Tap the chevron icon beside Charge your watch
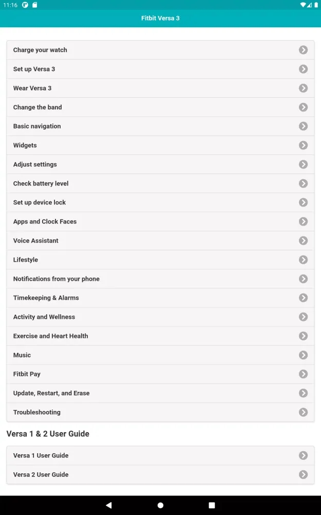Viewport: 321px width, 515px height. (x=303, y=50)
